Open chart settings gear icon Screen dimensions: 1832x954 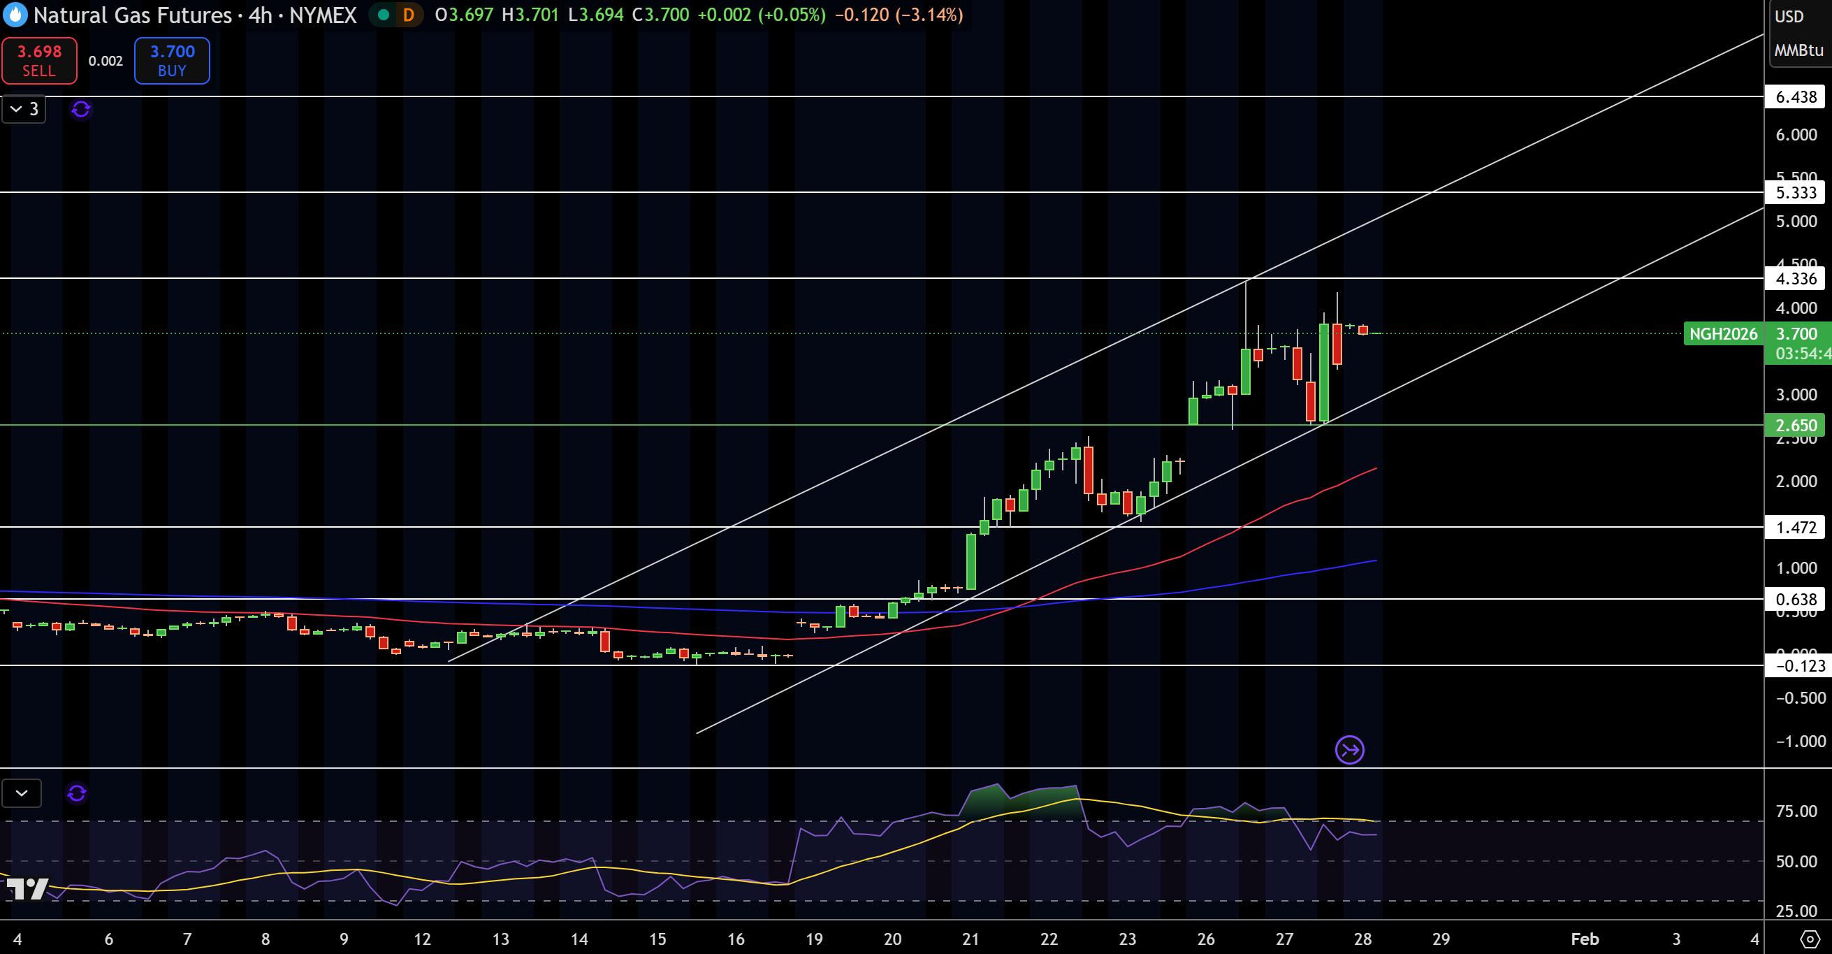coord(1809,939)
